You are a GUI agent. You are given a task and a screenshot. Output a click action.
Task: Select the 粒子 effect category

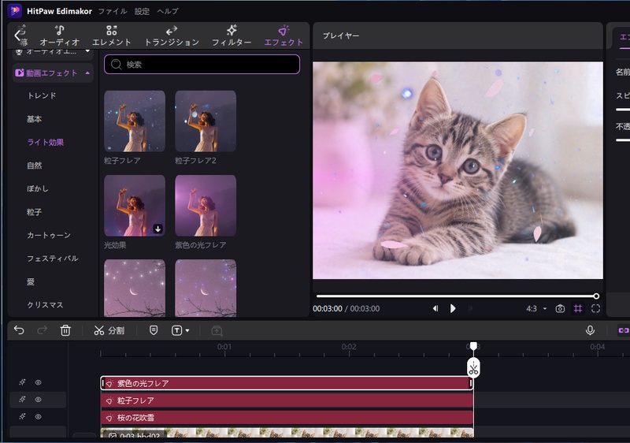pyautogui.click(x=34, y=212)
